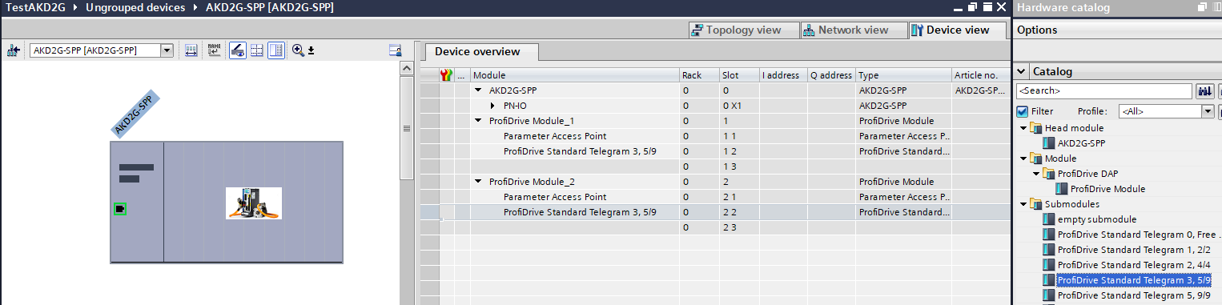Click the assign device name icon

[214, 50]
